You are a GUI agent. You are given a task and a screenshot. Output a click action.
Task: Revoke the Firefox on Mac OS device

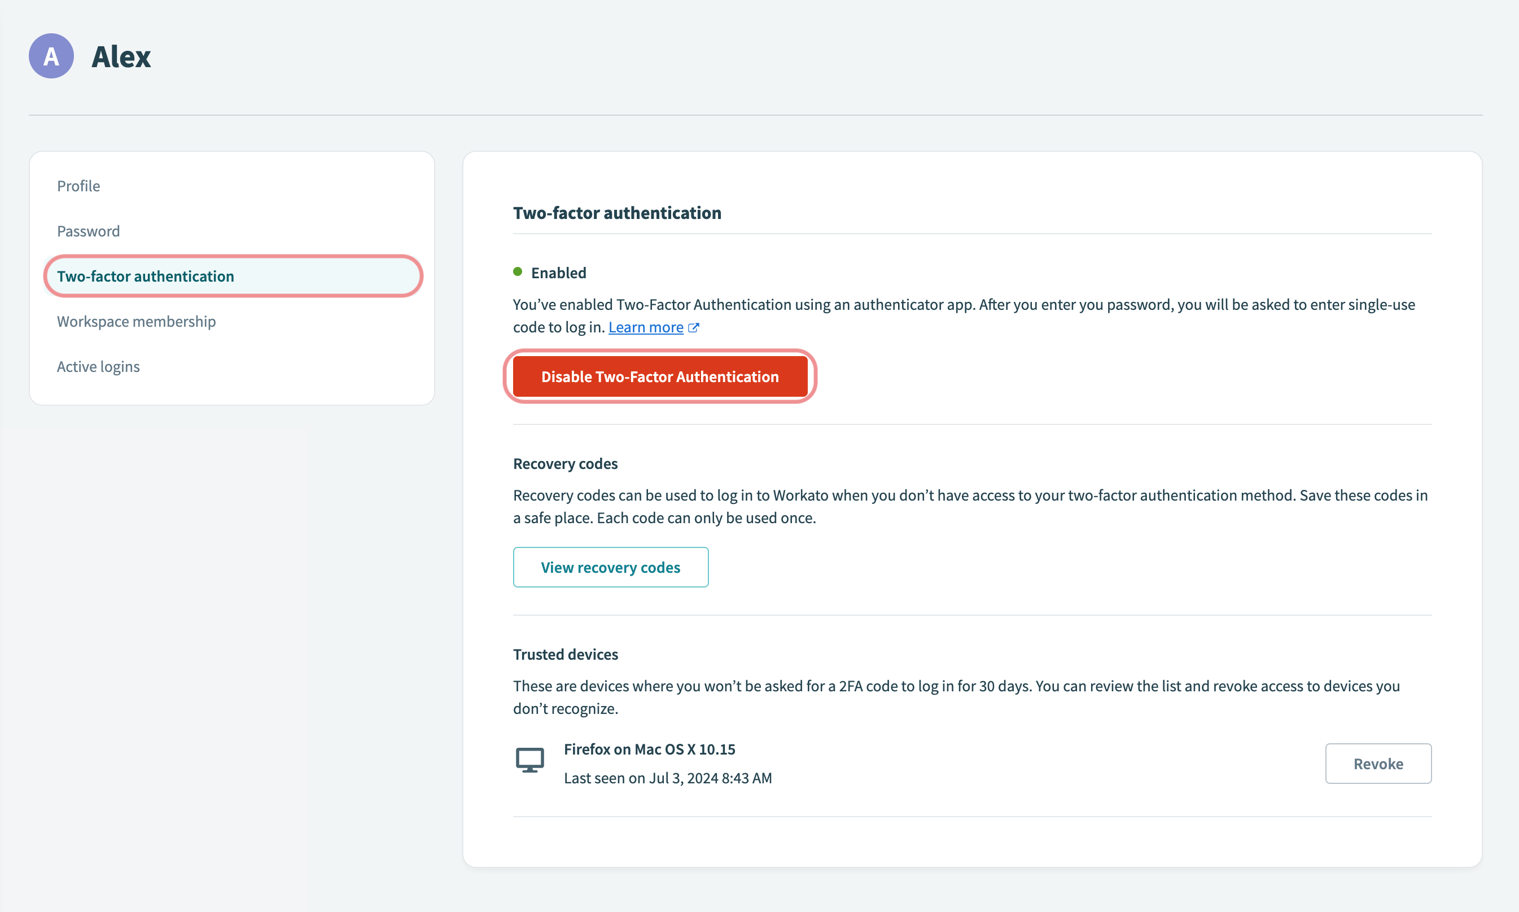(x=1378, y=763)
